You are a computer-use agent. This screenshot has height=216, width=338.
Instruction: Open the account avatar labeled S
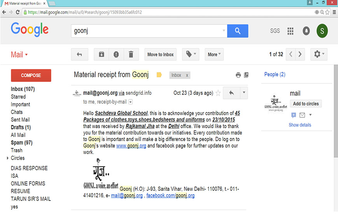point(322,31)
